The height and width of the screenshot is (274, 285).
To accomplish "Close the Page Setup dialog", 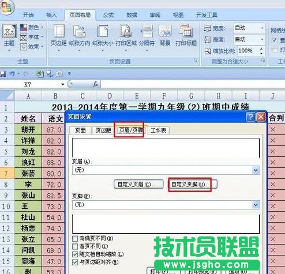I will point(261,117).
